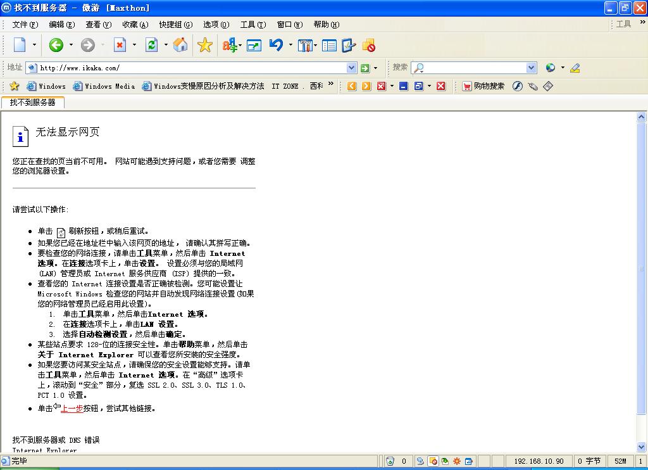Viewport: 648px width, 470px height.
Task: Click the orange next tab arrow
Action: coord(366,86)
